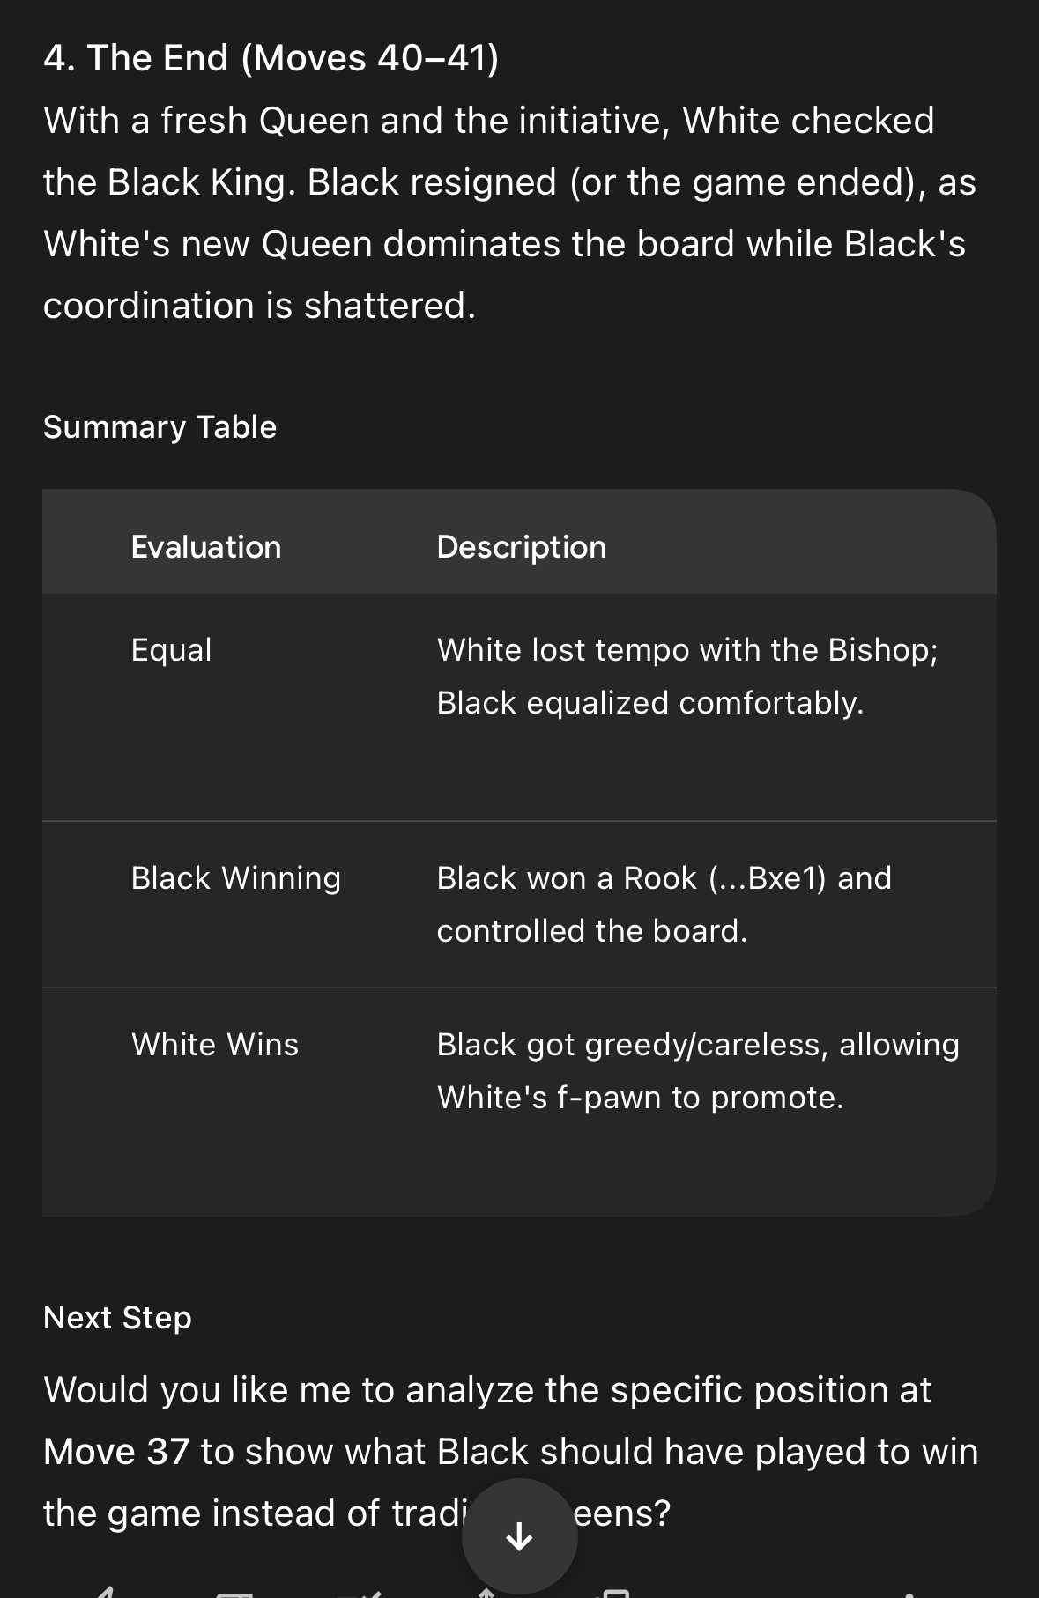Select the "Next Step" heading
Image resolution: width=1039 pixels, height=1598 pixels.
(x=117, y=1318)
